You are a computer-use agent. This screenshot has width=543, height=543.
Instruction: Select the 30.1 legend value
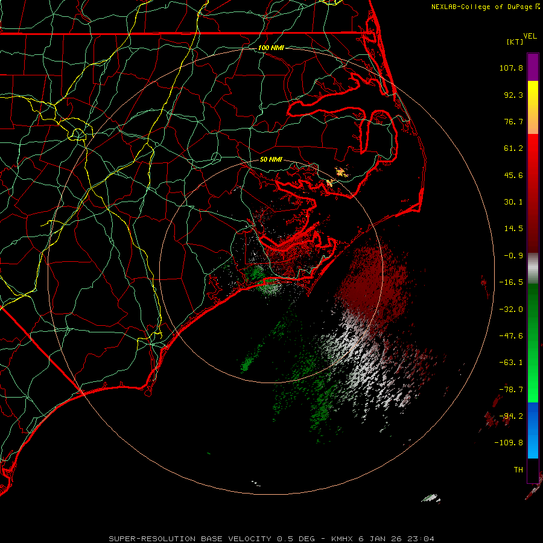tap(513, 202)
